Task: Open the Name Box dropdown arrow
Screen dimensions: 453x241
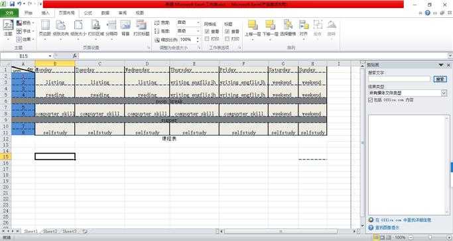Action: 50,56
